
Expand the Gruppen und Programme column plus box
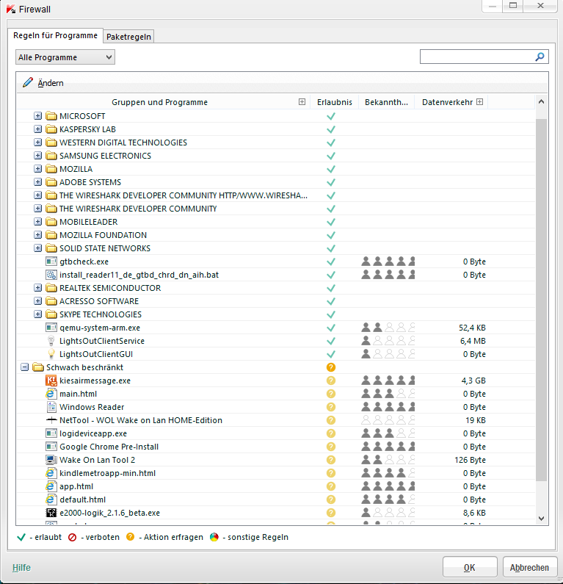pyautogui.click(x=302, y=101)
